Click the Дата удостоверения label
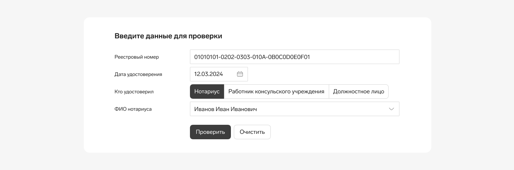This screenshot has width=514, height=170. (138, 74)
